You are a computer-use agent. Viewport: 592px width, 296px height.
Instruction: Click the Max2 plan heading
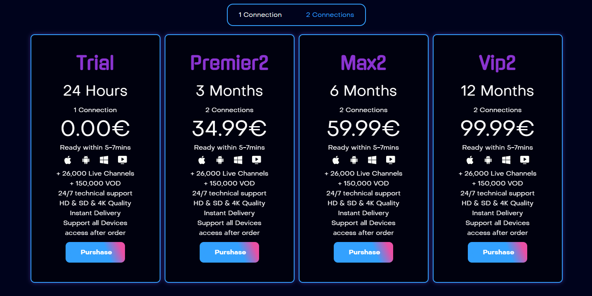[x=363, y=63]
